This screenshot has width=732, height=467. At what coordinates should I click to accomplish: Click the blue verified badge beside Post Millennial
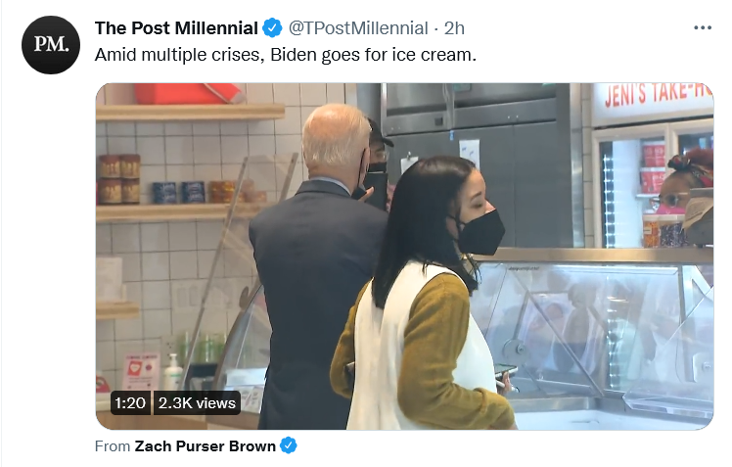(x=272, y=28)
